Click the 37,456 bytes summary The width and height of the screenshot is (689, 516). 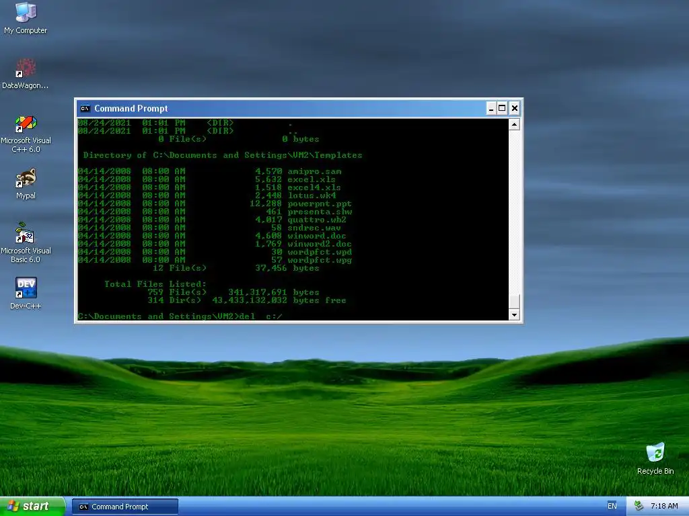287,268
